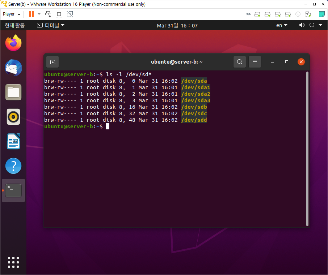328x275 pixels.
Task: Click the volume speaker icon in top bar
Action: coord(302,25)
